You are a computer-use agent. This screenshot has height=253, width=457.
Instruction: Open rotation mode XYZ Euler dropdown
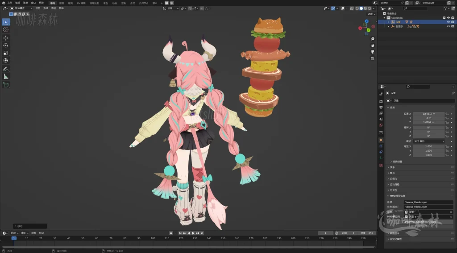point(429,141)
